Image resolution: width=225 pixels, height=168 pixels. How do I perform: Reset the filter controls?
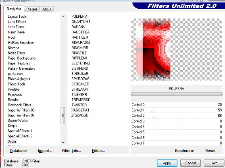(x=210, y=151)
